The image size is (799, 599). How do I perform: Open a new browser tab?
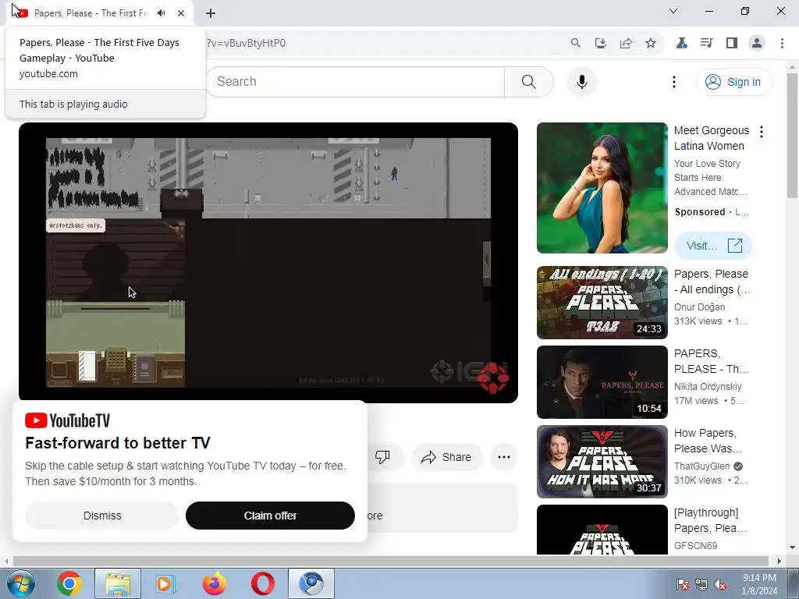211,13
